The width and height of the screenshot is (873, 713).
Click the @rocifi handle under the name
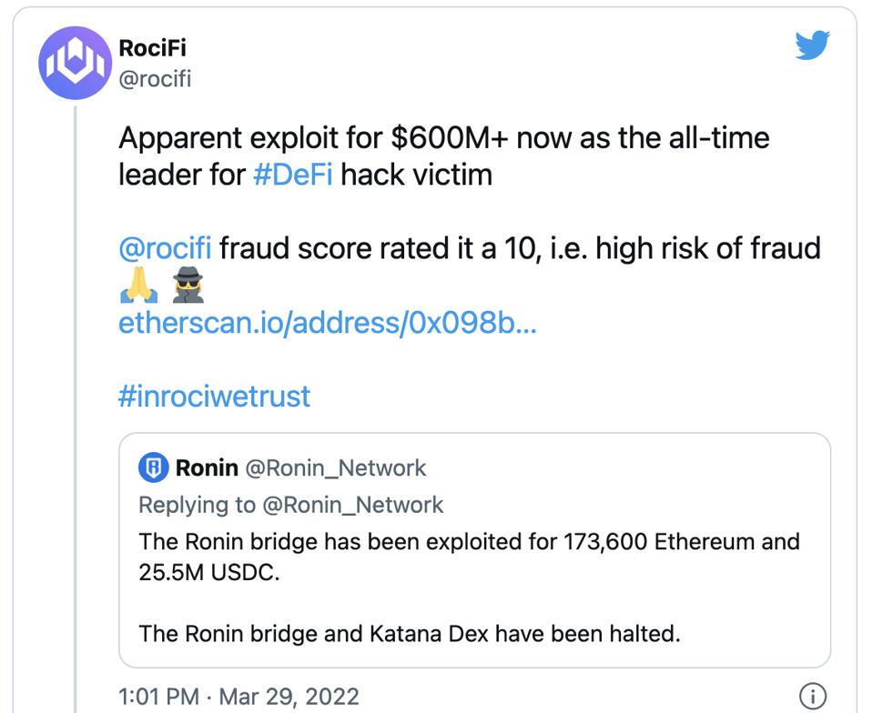156,78
